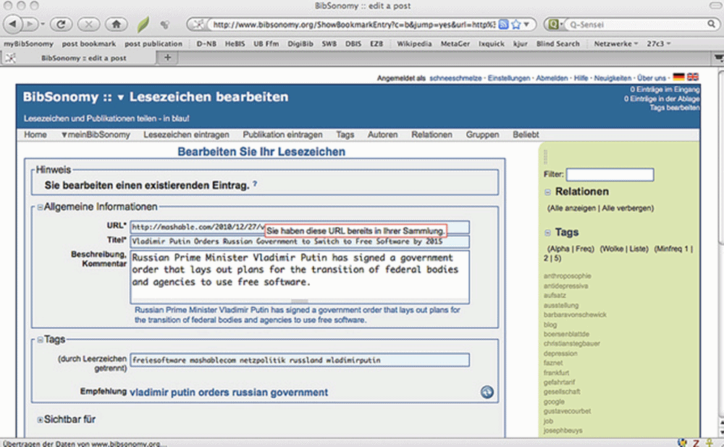Open the Einstellungen link
This screenshot has height=447, width=724.
click(509, 78)
